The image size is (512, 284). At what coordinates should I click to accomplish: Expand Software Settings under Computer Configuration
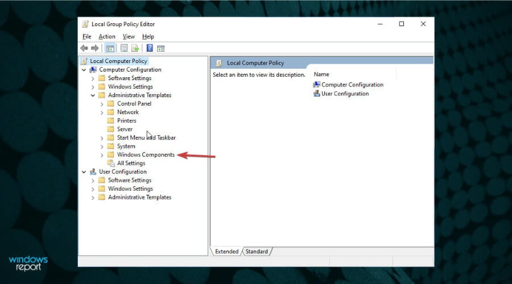(93, 78)
